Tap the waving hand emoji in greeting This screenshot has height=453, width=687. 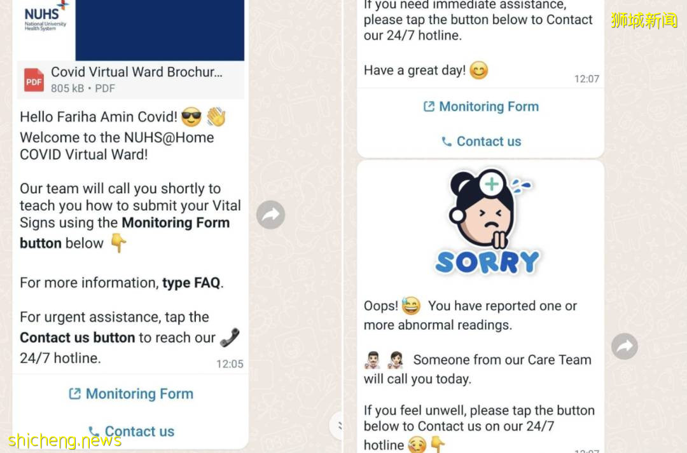pos(216,117)
